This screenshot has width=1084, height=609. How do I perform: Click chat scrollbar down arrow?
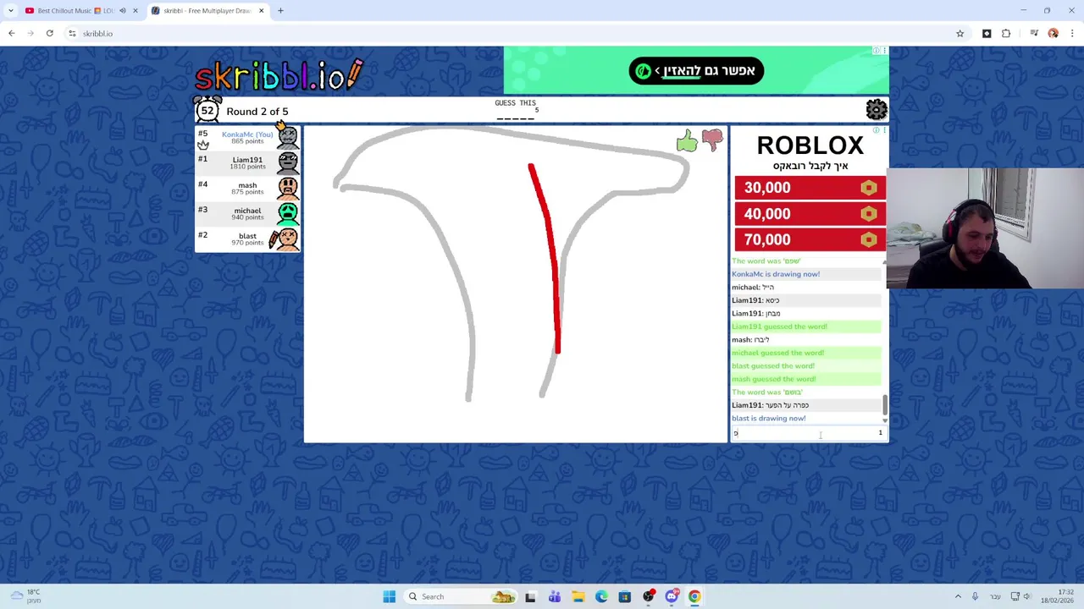(x=885, y=420)
